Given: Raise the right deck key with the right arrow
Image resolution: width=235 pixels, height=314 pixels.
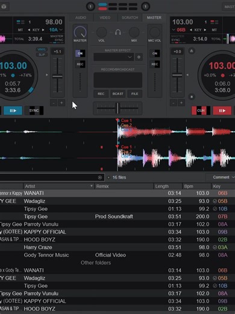Looking at the screenshot, I should (x=205, y=30).
